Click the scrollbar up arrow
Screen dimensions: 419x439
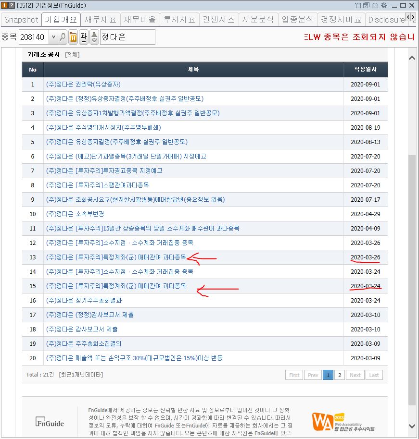click(x=412, y=58)
